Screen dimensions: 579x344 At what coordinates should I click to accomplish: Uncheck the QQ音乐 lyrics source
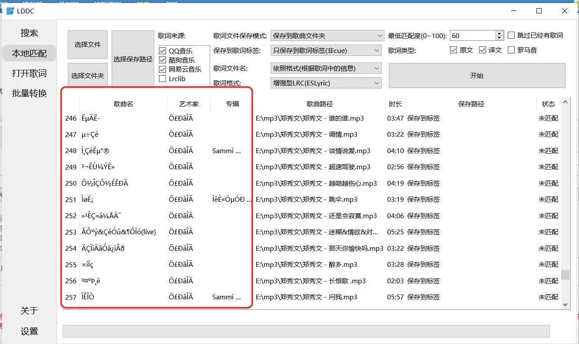click(162, 51)
